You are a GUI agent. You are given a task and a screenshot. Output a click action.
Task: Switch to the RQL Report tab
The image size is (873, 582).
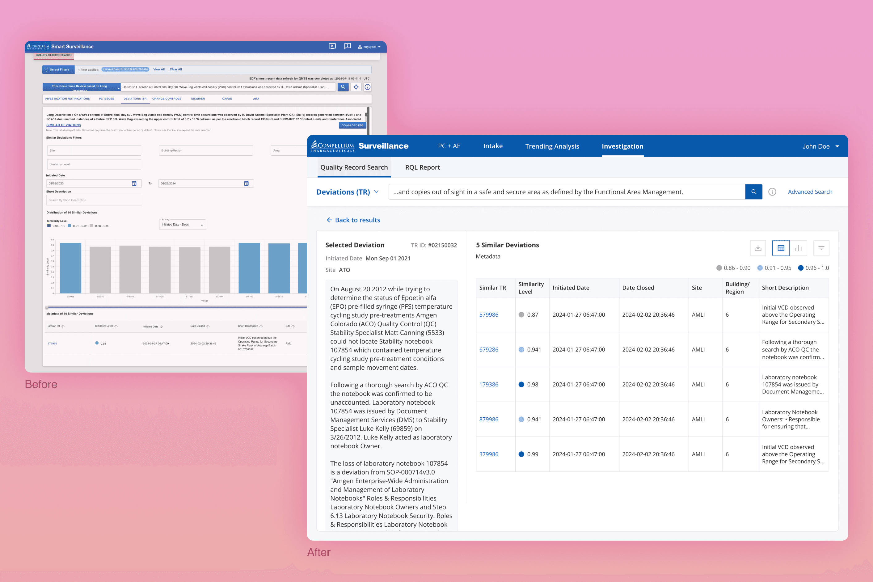[422, 167]
